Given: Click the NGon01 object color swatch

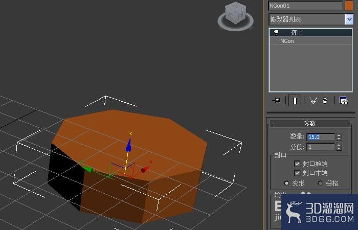Looking at the screenshot, I should 349,6.
